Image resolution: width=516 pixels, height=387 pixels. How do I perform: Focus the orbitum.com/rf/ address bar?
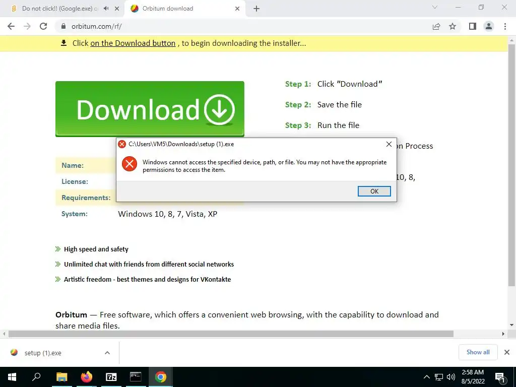243,26
